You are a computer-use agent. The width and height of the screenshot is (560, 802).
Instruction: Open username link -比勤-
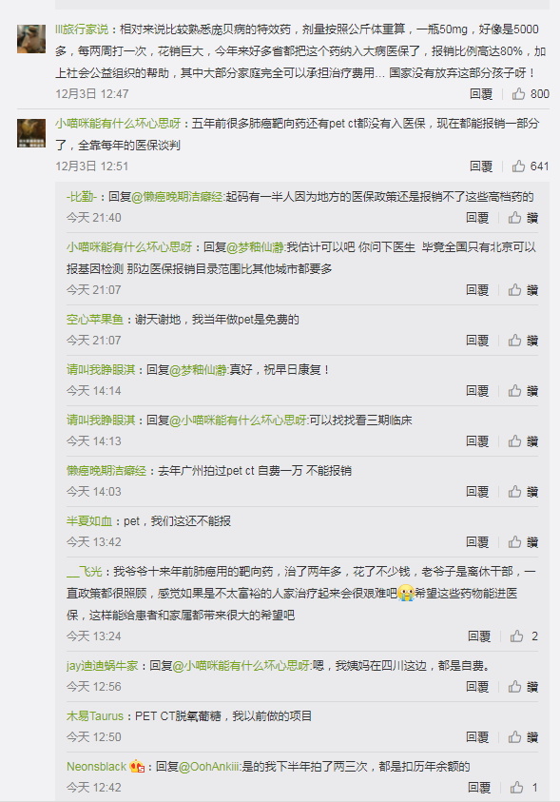(81, 196)
